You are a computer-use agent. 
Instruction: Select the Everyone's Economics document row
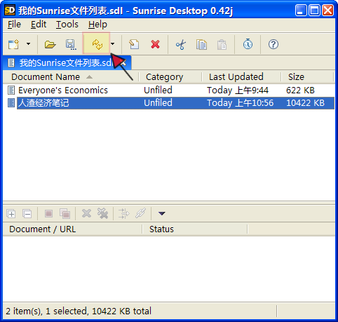169,90
